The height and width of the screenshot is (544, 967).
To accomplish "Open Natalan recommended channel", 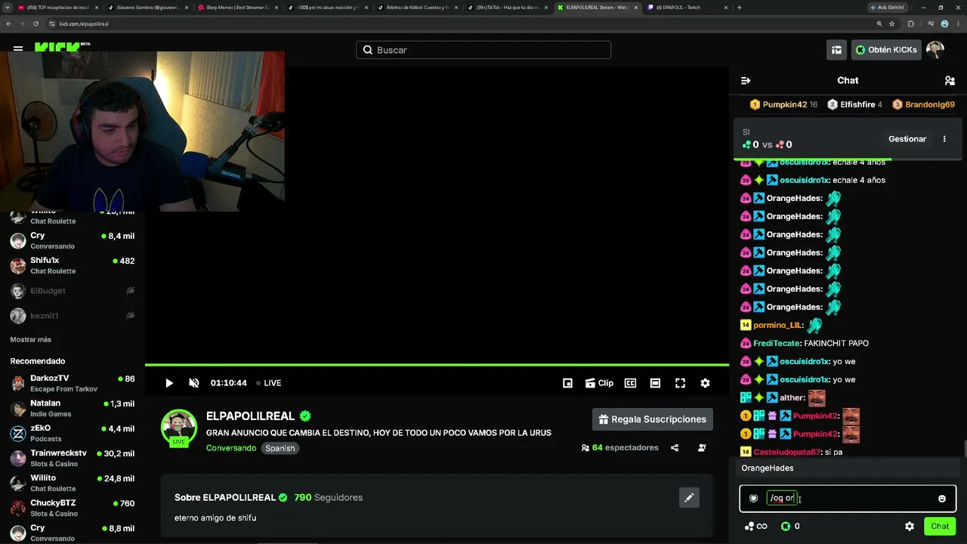I will click(x=73, y=408).
